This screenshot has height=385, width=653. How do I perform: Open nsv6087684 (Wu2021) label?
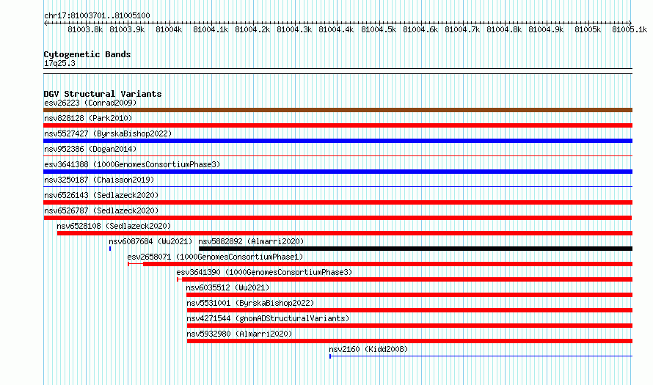click(x=150, y=241)
